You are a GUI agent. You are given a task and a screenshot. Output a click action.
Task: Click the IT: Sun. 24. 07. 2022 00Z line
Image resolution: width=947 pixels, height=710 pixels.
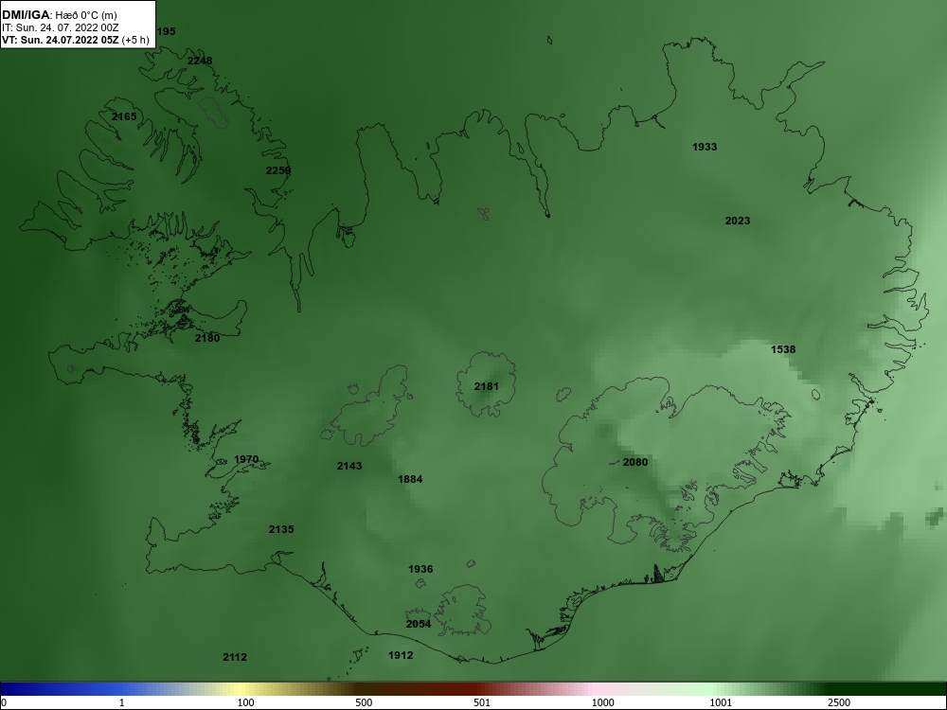(x=61, y=27)
